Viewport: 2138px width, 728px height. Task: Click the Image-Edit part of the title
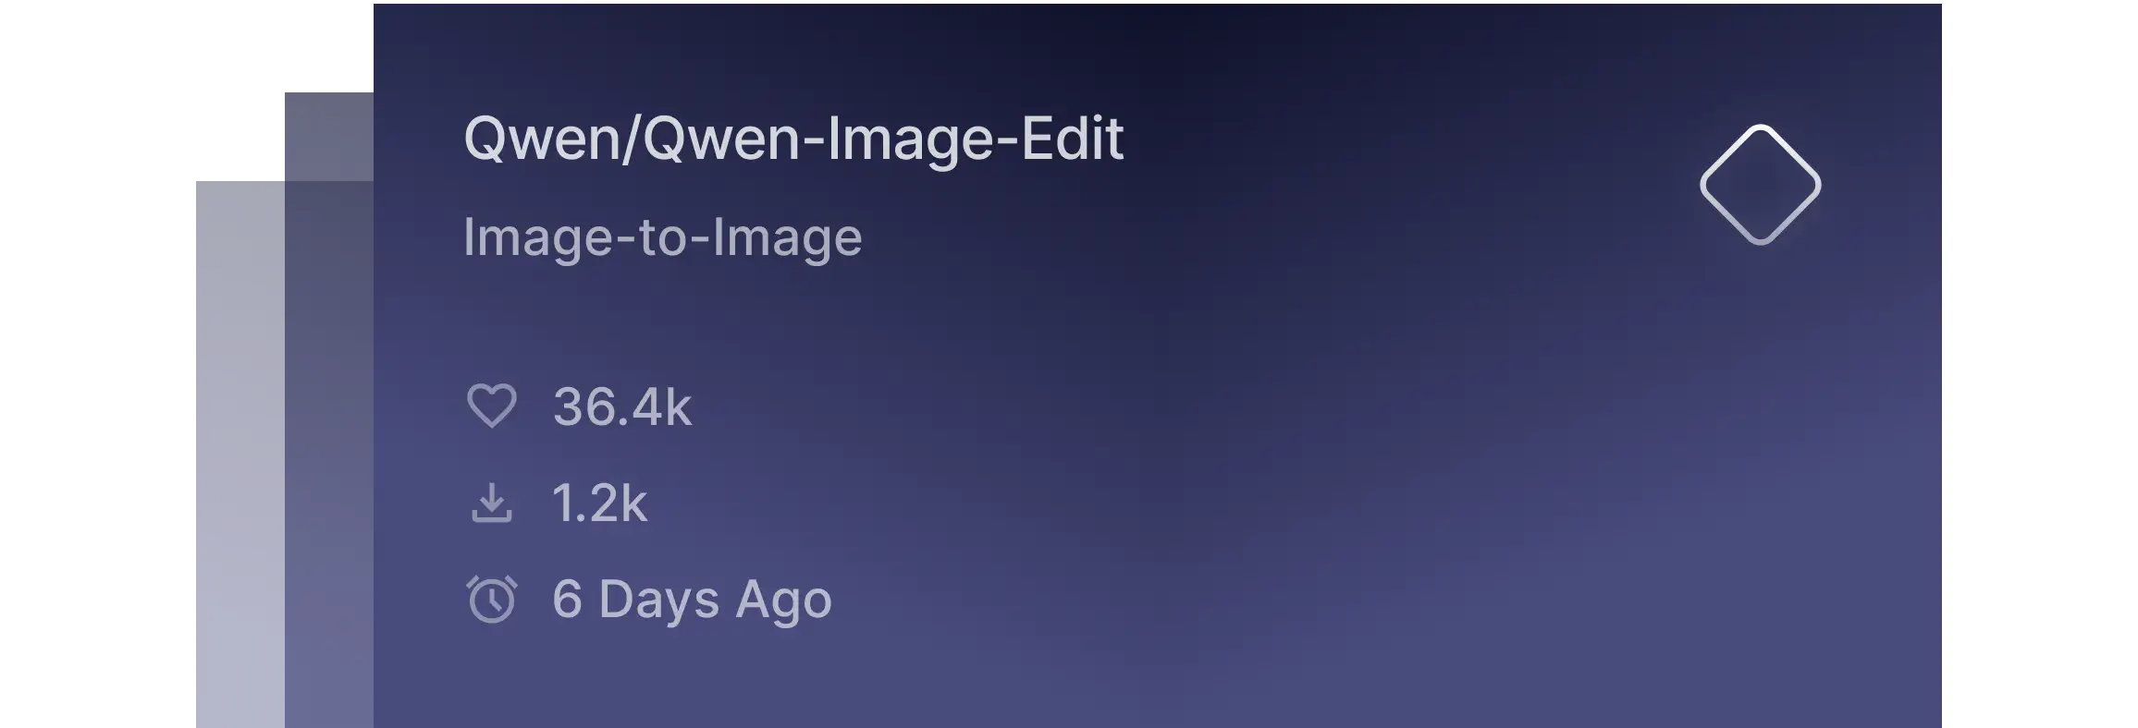(975, 140)
